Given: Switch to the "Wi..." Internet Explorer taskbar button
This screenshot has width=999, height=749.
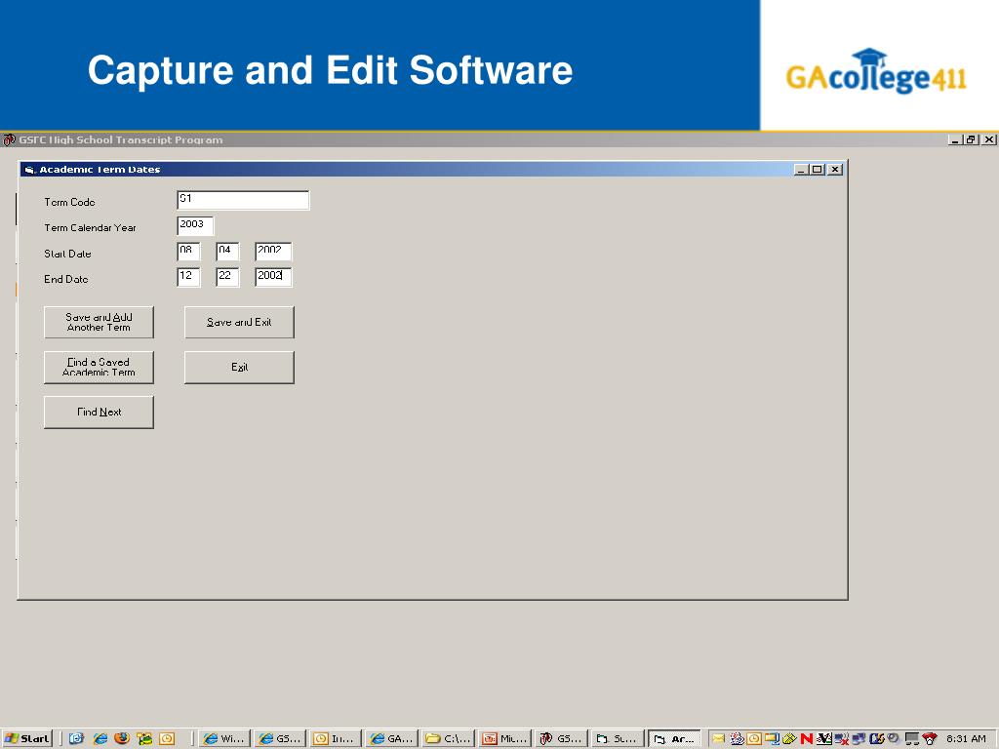Looking at the screenshot, I should (224, 739).
